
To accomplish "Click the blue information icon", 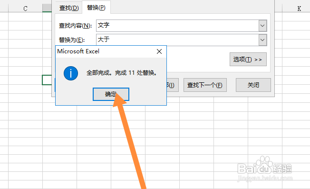I will (71, 73).
